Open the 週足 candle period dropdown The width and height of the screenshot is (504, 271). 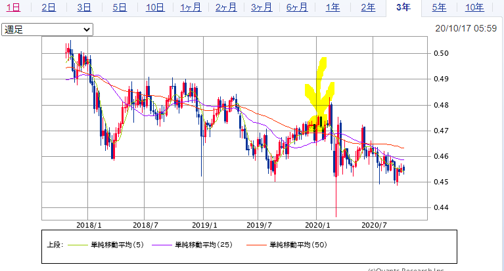47,30
